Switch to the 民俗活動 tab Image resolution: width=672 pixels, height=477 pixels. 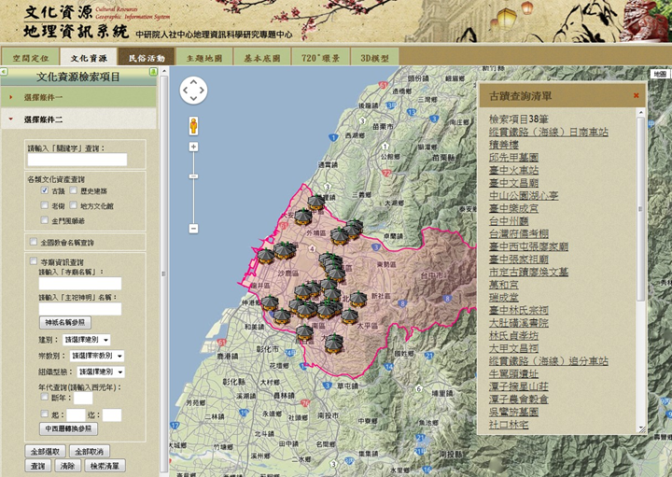click(147, 58)
